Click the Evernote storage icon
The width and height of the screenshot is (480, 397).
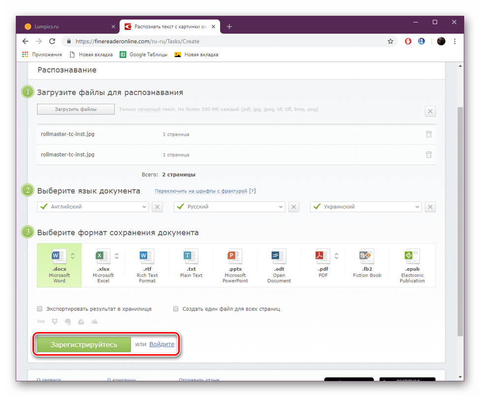68,321
